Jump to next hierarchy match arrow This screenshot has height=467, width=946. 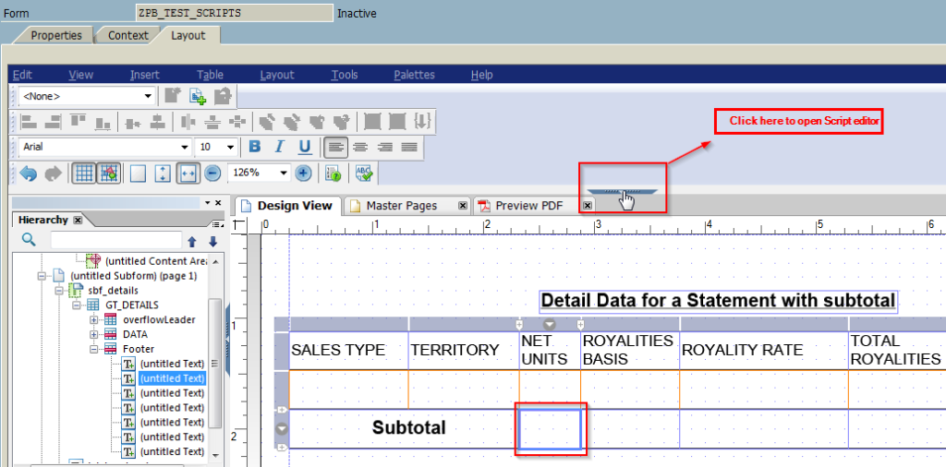point(212,242)
